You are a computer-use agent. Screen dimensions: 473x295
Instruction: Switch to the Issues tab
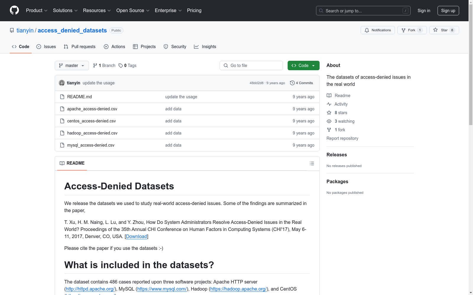coord(46,47)
